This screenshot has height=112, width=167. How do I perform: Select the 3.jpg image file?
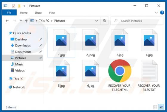(120, 43)
